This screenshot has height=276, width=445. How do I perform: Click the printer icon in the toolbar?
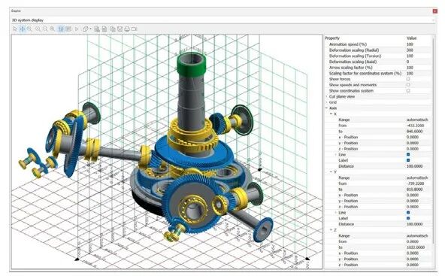pyautogui.click(x=127, y=29)
